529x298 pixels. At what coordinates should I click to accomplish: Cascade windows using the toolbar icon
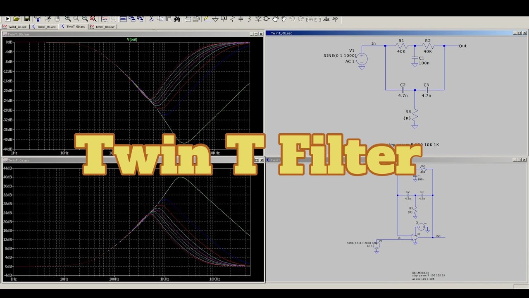[x=141, y=19]
